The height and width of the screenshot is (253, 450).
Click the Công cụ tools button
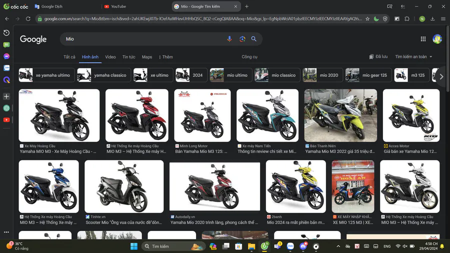point(249,57)
